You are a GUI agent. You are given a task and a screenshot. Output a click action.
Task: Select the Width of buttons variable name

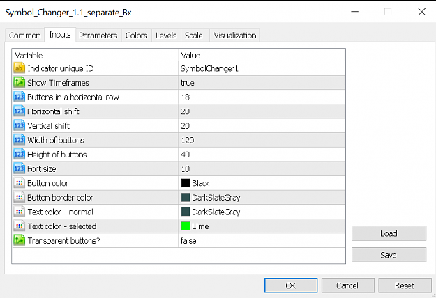(56, 140)
